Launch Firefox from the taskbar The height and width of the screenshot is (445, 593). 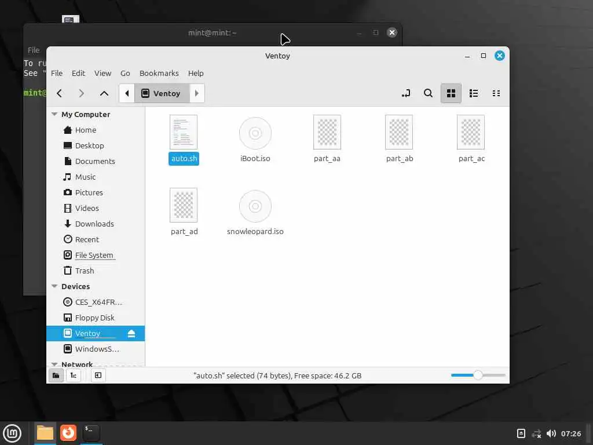click(68, 433)
